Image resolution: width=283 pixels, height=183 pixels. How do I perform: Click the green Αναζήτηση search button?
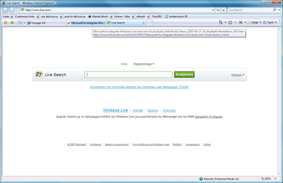tap(184, 75)
